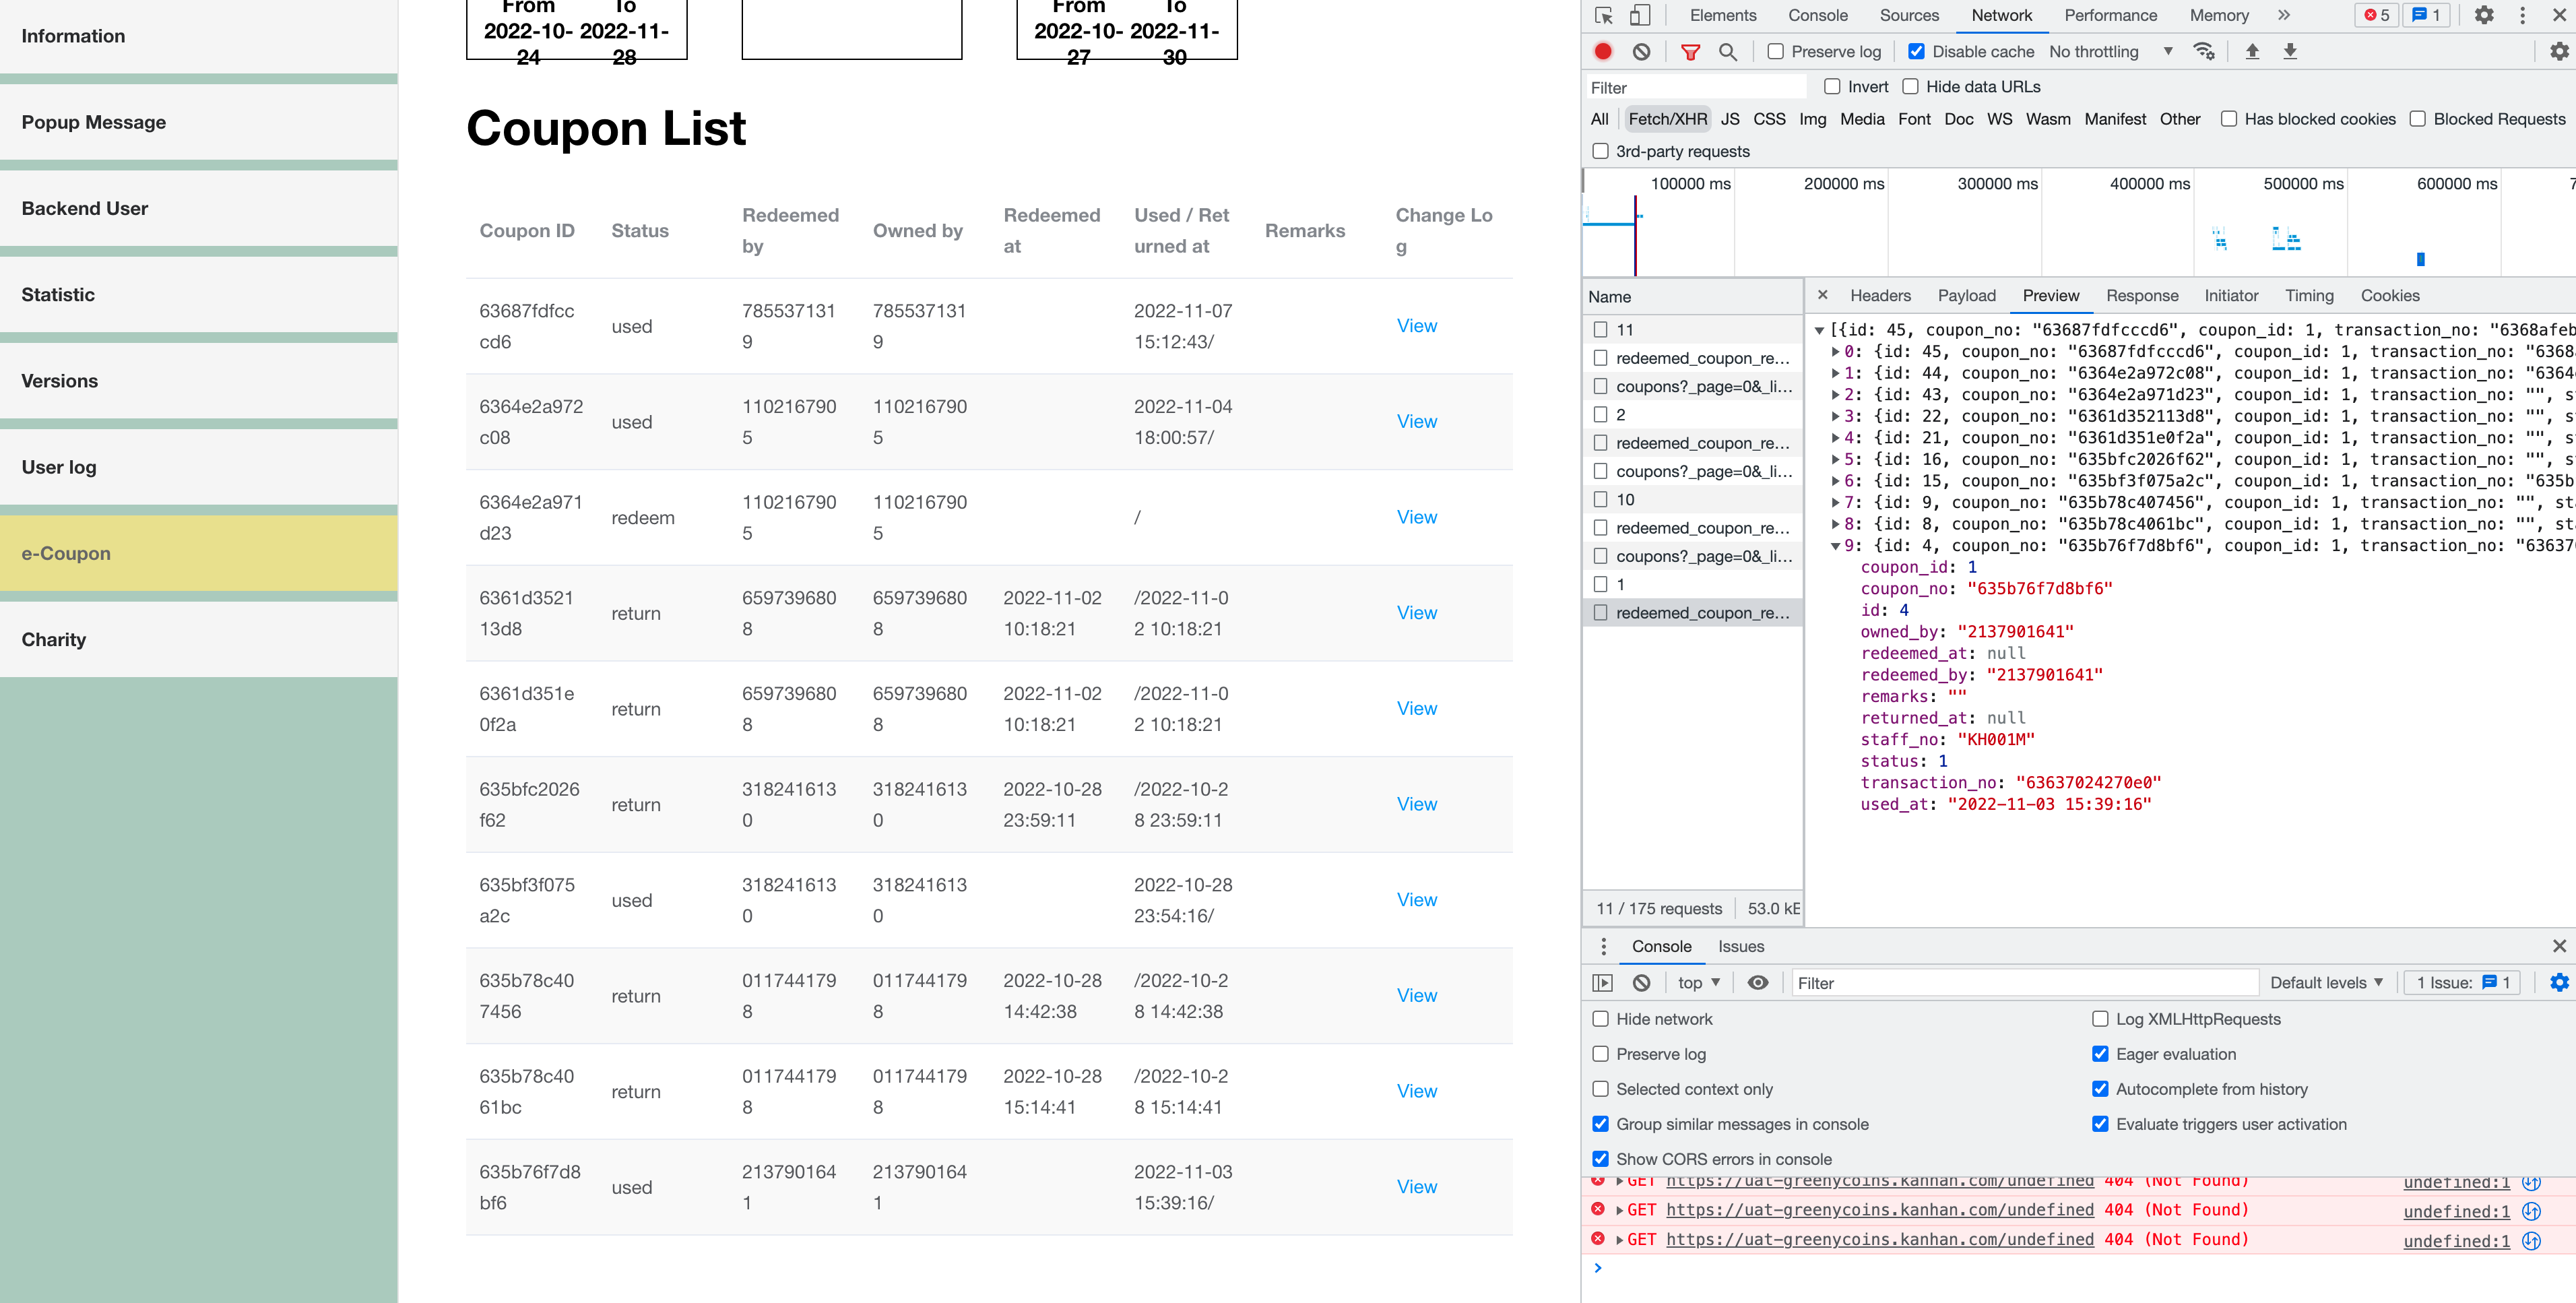Open DevTools settings gear
This screenshot has width=2576, height=1303.
click(x=2484, y=15)
